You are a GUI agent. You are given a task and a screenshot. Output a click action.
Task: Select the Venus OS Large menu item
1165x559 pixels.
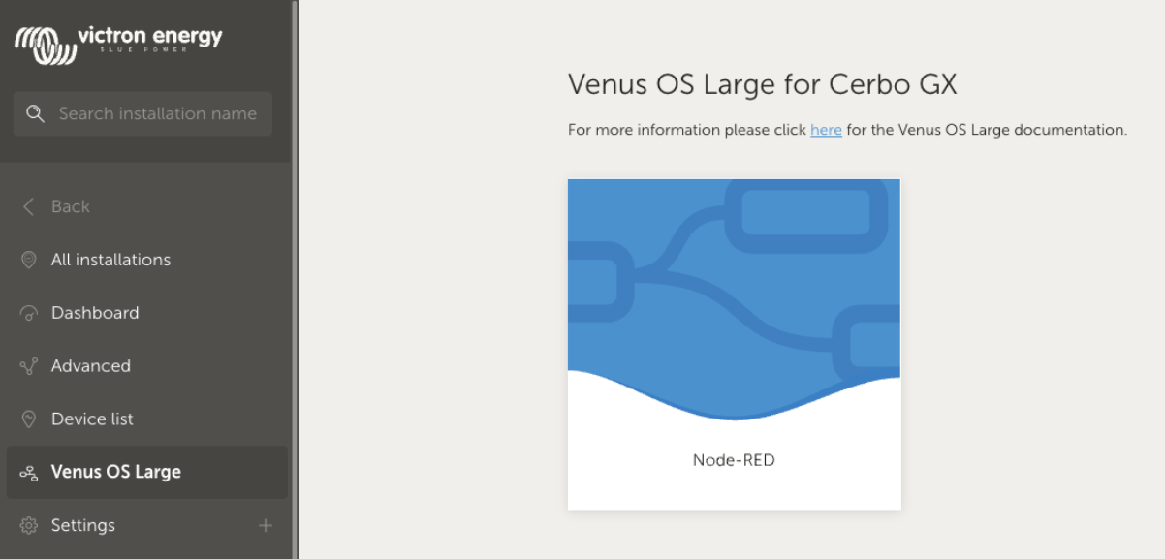coord(116,473)
